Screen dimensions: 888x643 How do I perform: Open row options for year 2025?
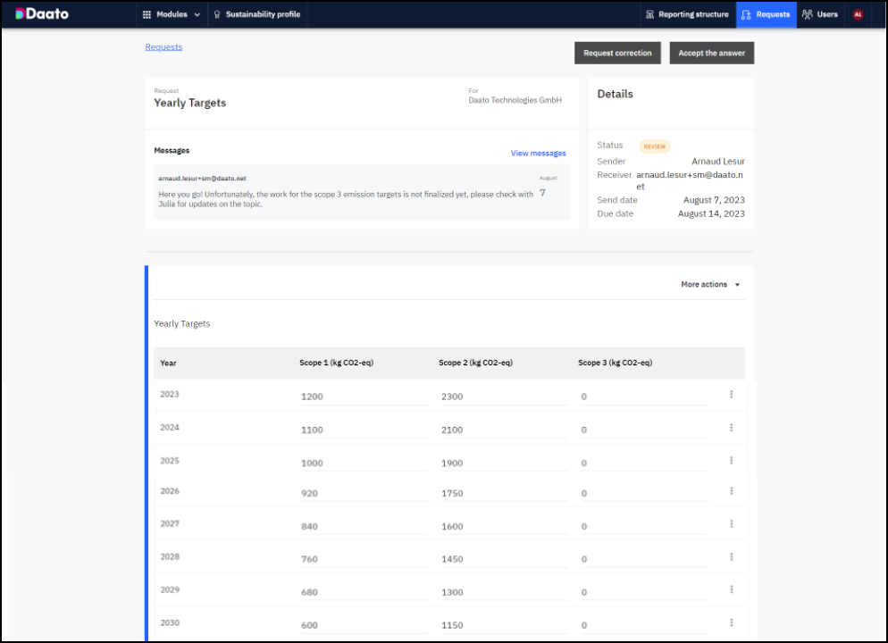tap(731, 461)
